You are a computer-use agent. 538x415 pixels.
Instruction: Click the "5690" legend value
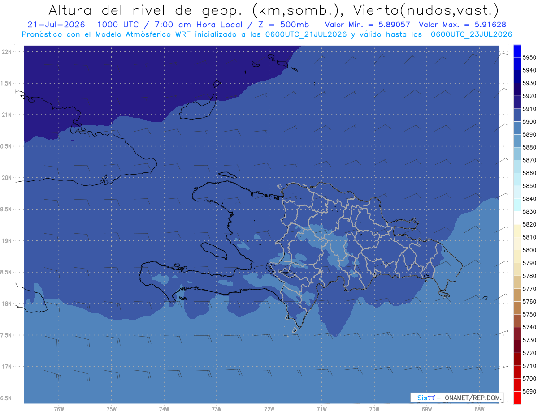tap(529, 391)
